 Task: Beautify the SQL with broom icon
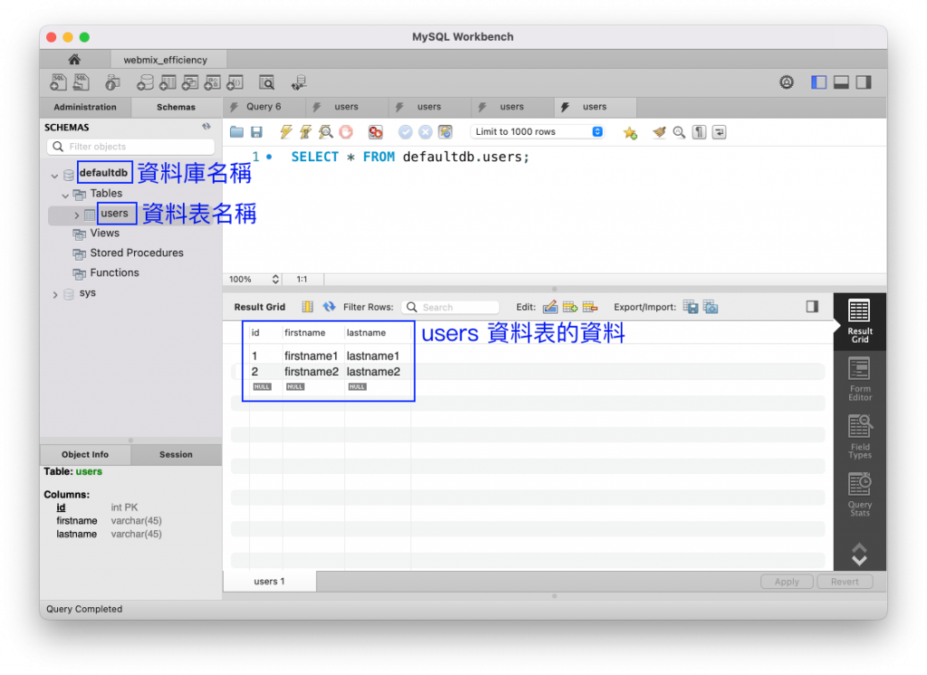pos(659,132)
